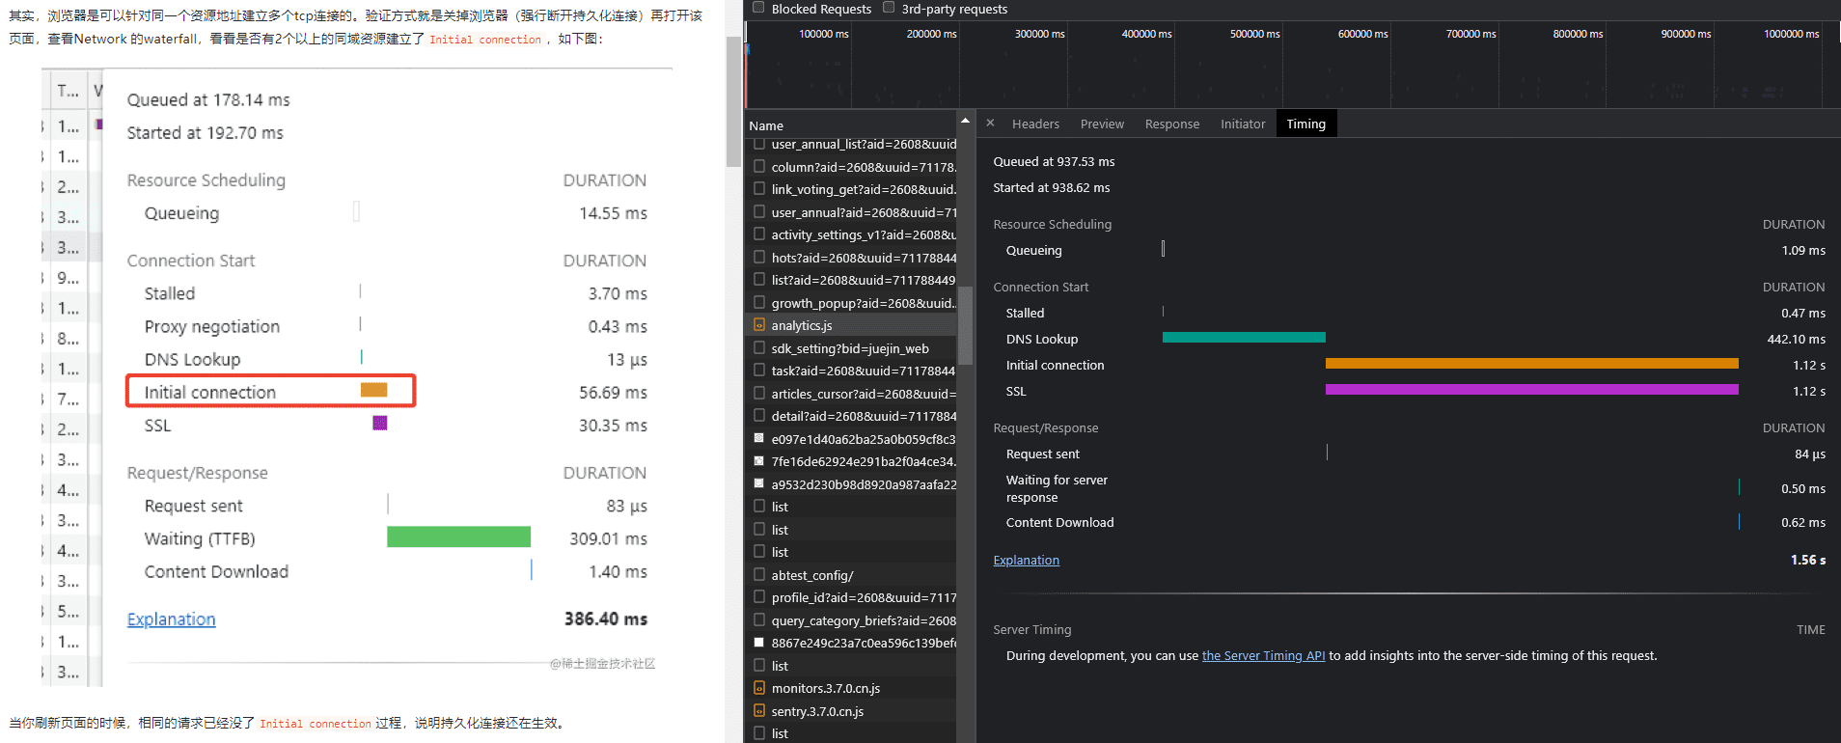The image size is (1841, 743).
Task: Click the monitors.3.7.0.cn.js script file icon
Action: [x=759, y=688]
